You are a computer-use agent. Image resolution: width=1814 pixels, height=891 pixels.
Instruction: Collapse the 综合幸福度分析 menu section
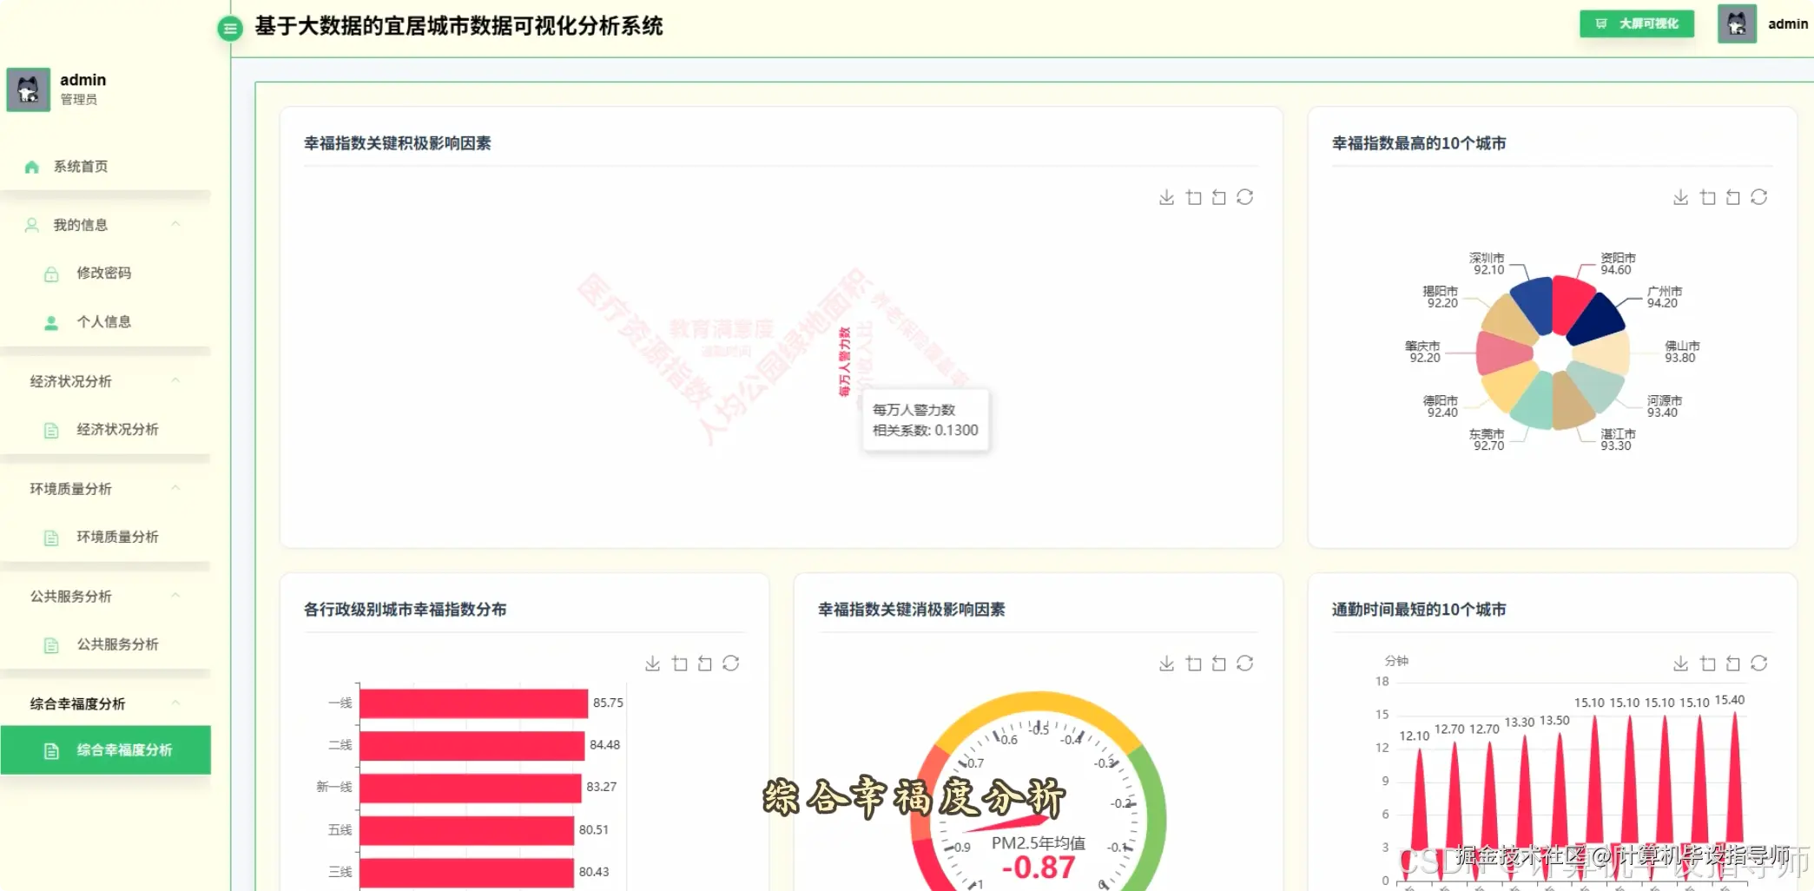coord(176,703)
